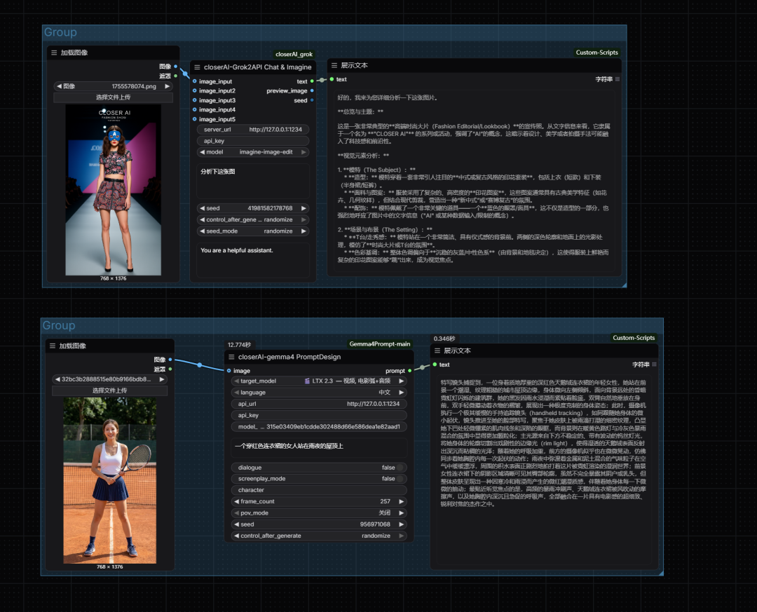Click Group title above Grok2API node
Image resolution: width=757 pixels, height=612 pixels.
60,32
